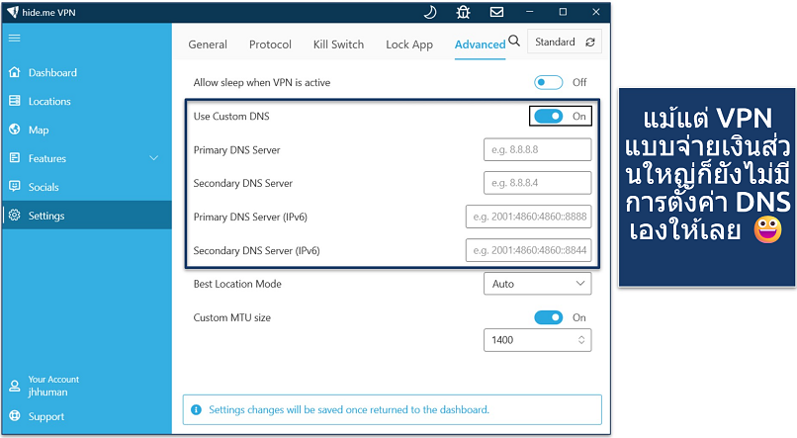Open the Best Location Mode dropdown
The height and width of the screenshot is (438, 797).
(537, 284)
